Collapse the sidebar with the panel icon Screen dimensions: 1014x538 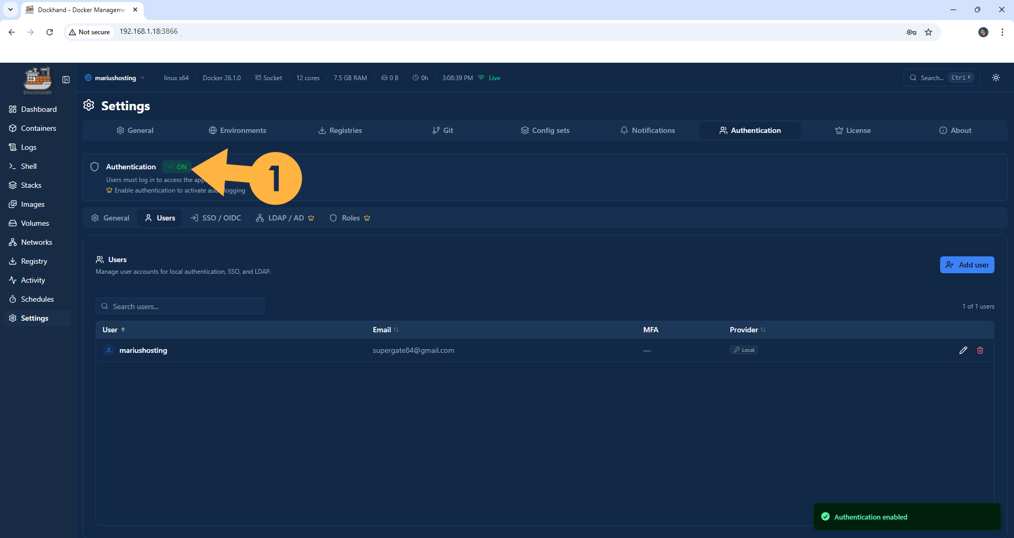point(65,80)
